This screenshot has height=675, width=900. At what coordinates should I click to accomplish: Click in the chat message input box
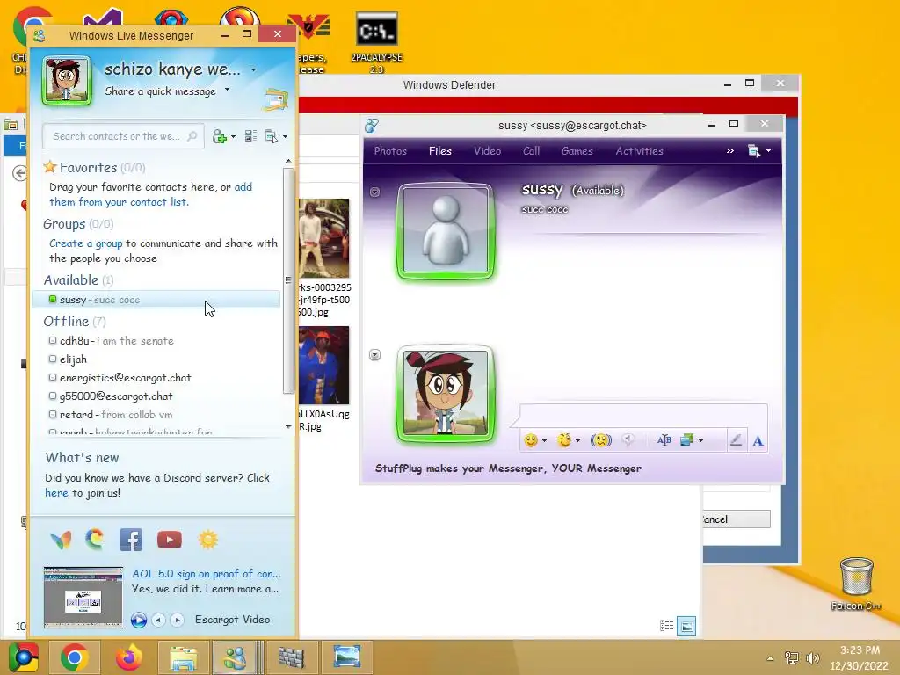(642, 415)
